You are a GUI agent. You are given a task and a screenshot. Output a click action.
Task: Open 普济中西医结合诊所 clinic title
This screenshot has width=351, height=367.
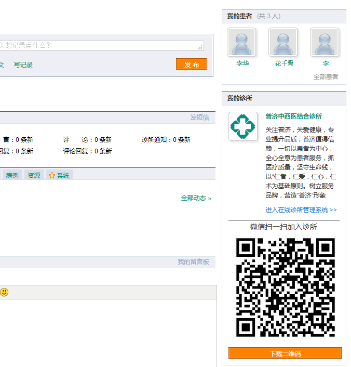[x=293, y=116]
